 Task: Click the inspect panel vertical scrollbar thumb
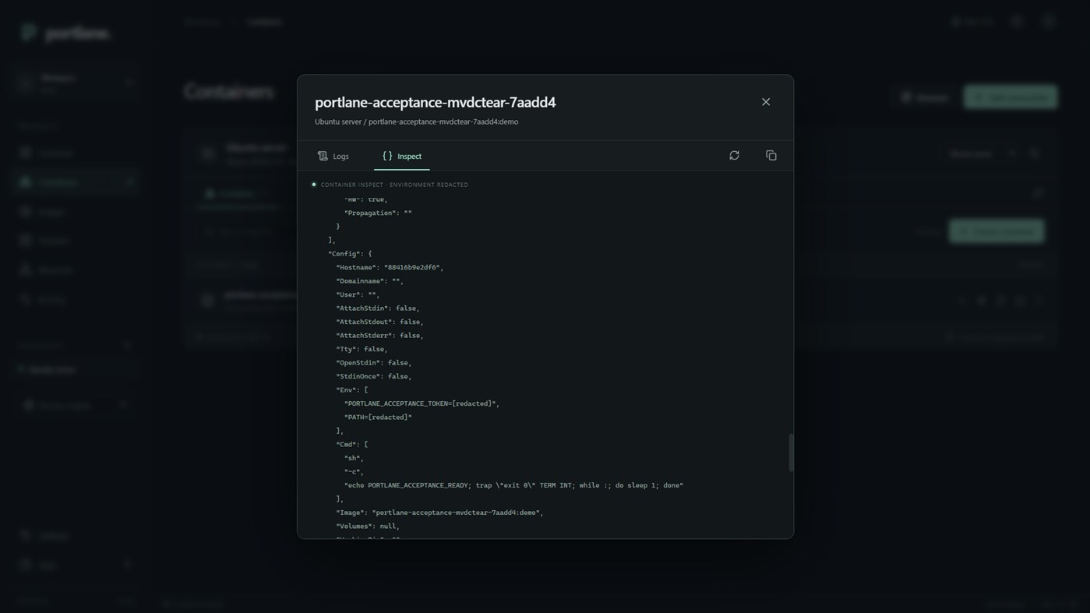pos(791,453)
